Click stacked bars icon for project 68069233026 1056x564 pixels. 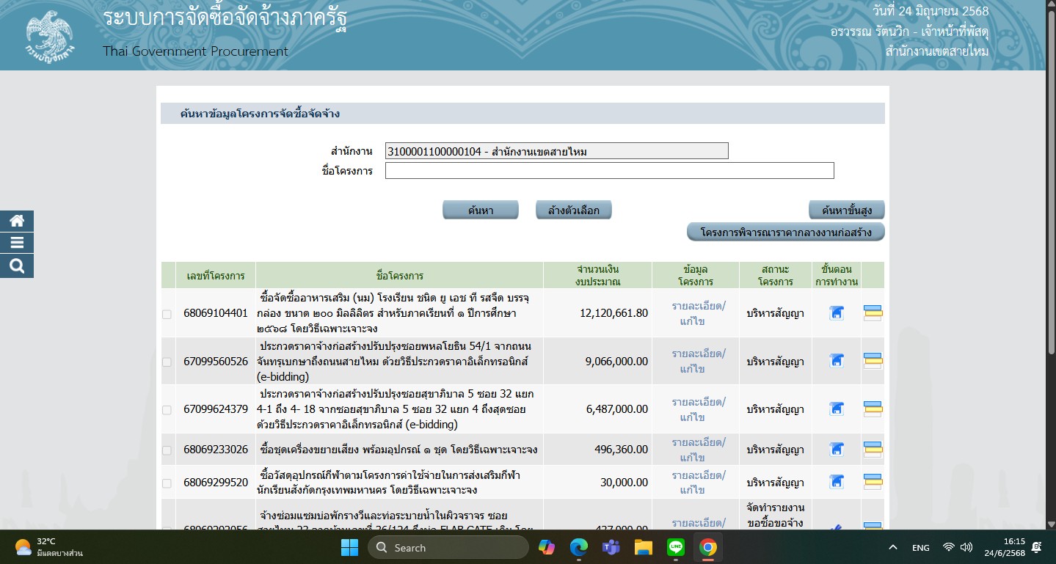(x=873, y=449)
